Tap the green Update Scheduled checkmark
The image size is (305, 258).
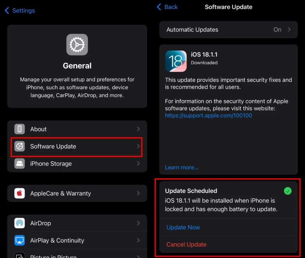[x=287, y=191]
